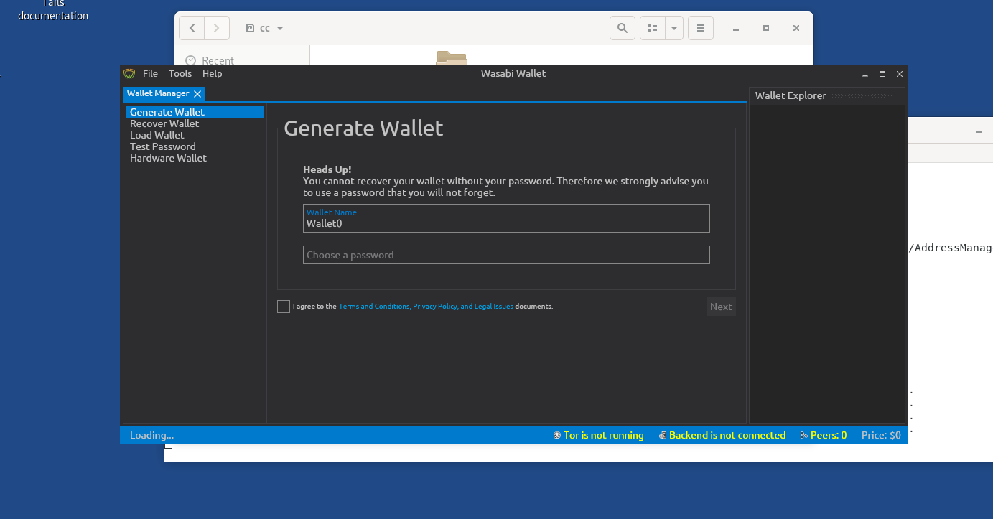Click the Tor status icon in status bar
993x519 pixels.
[x=557, y=435]
